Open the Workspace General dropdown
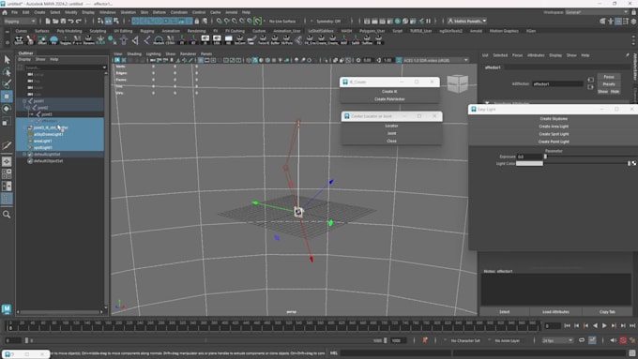The height and width of the screenshot is (359, 638). pyautogui.click(x=597, y=12)
